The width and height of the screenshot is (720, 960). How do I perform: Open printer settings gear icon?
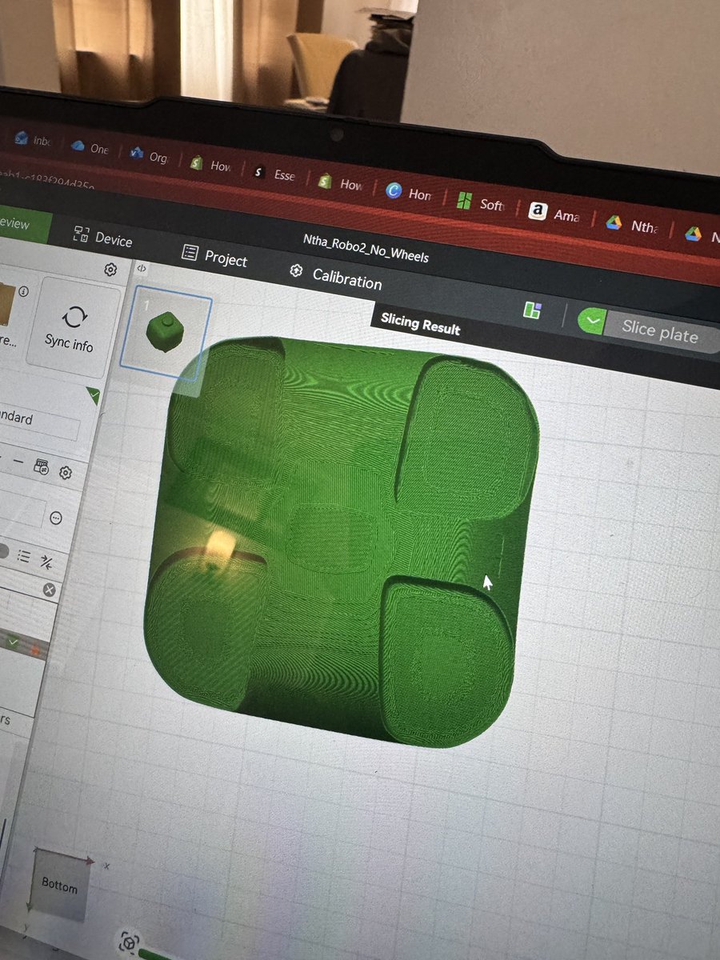[110, 270]
